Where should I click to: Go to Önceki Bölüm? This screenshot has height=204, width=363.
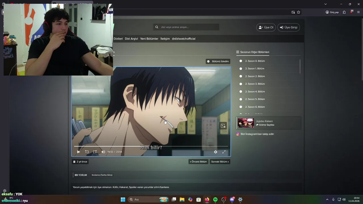tap(199, 162)
